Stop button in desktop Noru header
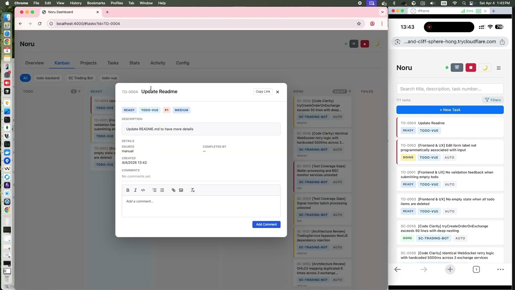The width and height of the screenshot is (515, 290). click(x=365, y=44)
